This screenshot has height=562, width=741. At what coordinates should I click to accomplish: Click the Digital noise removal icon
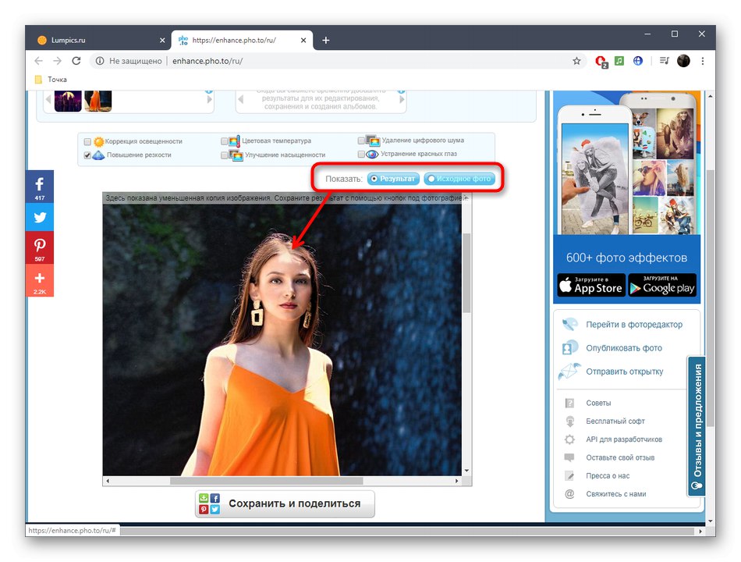tap(373, 140)
